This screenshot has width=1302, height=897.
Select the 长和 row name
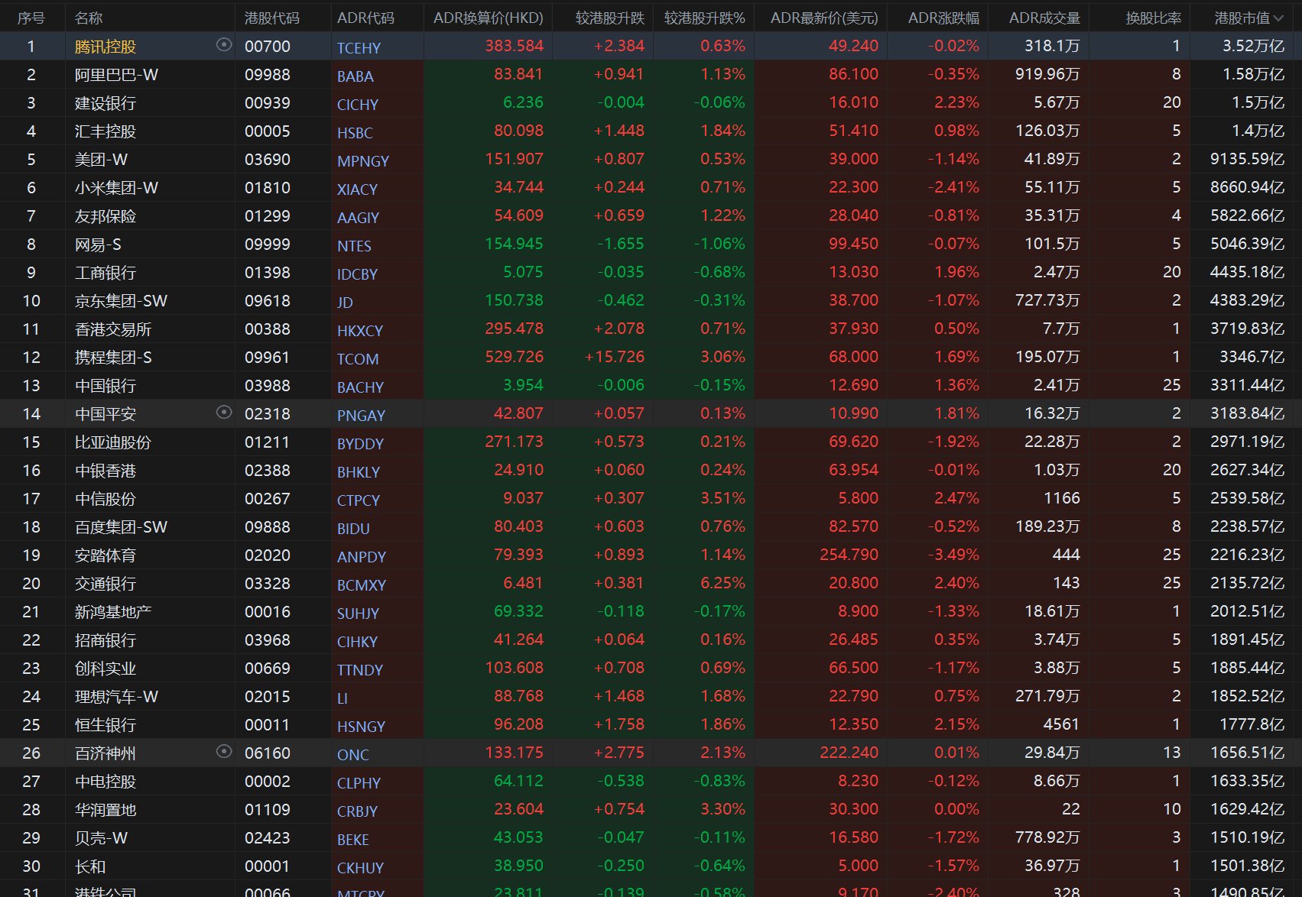[x=90, y=866]
